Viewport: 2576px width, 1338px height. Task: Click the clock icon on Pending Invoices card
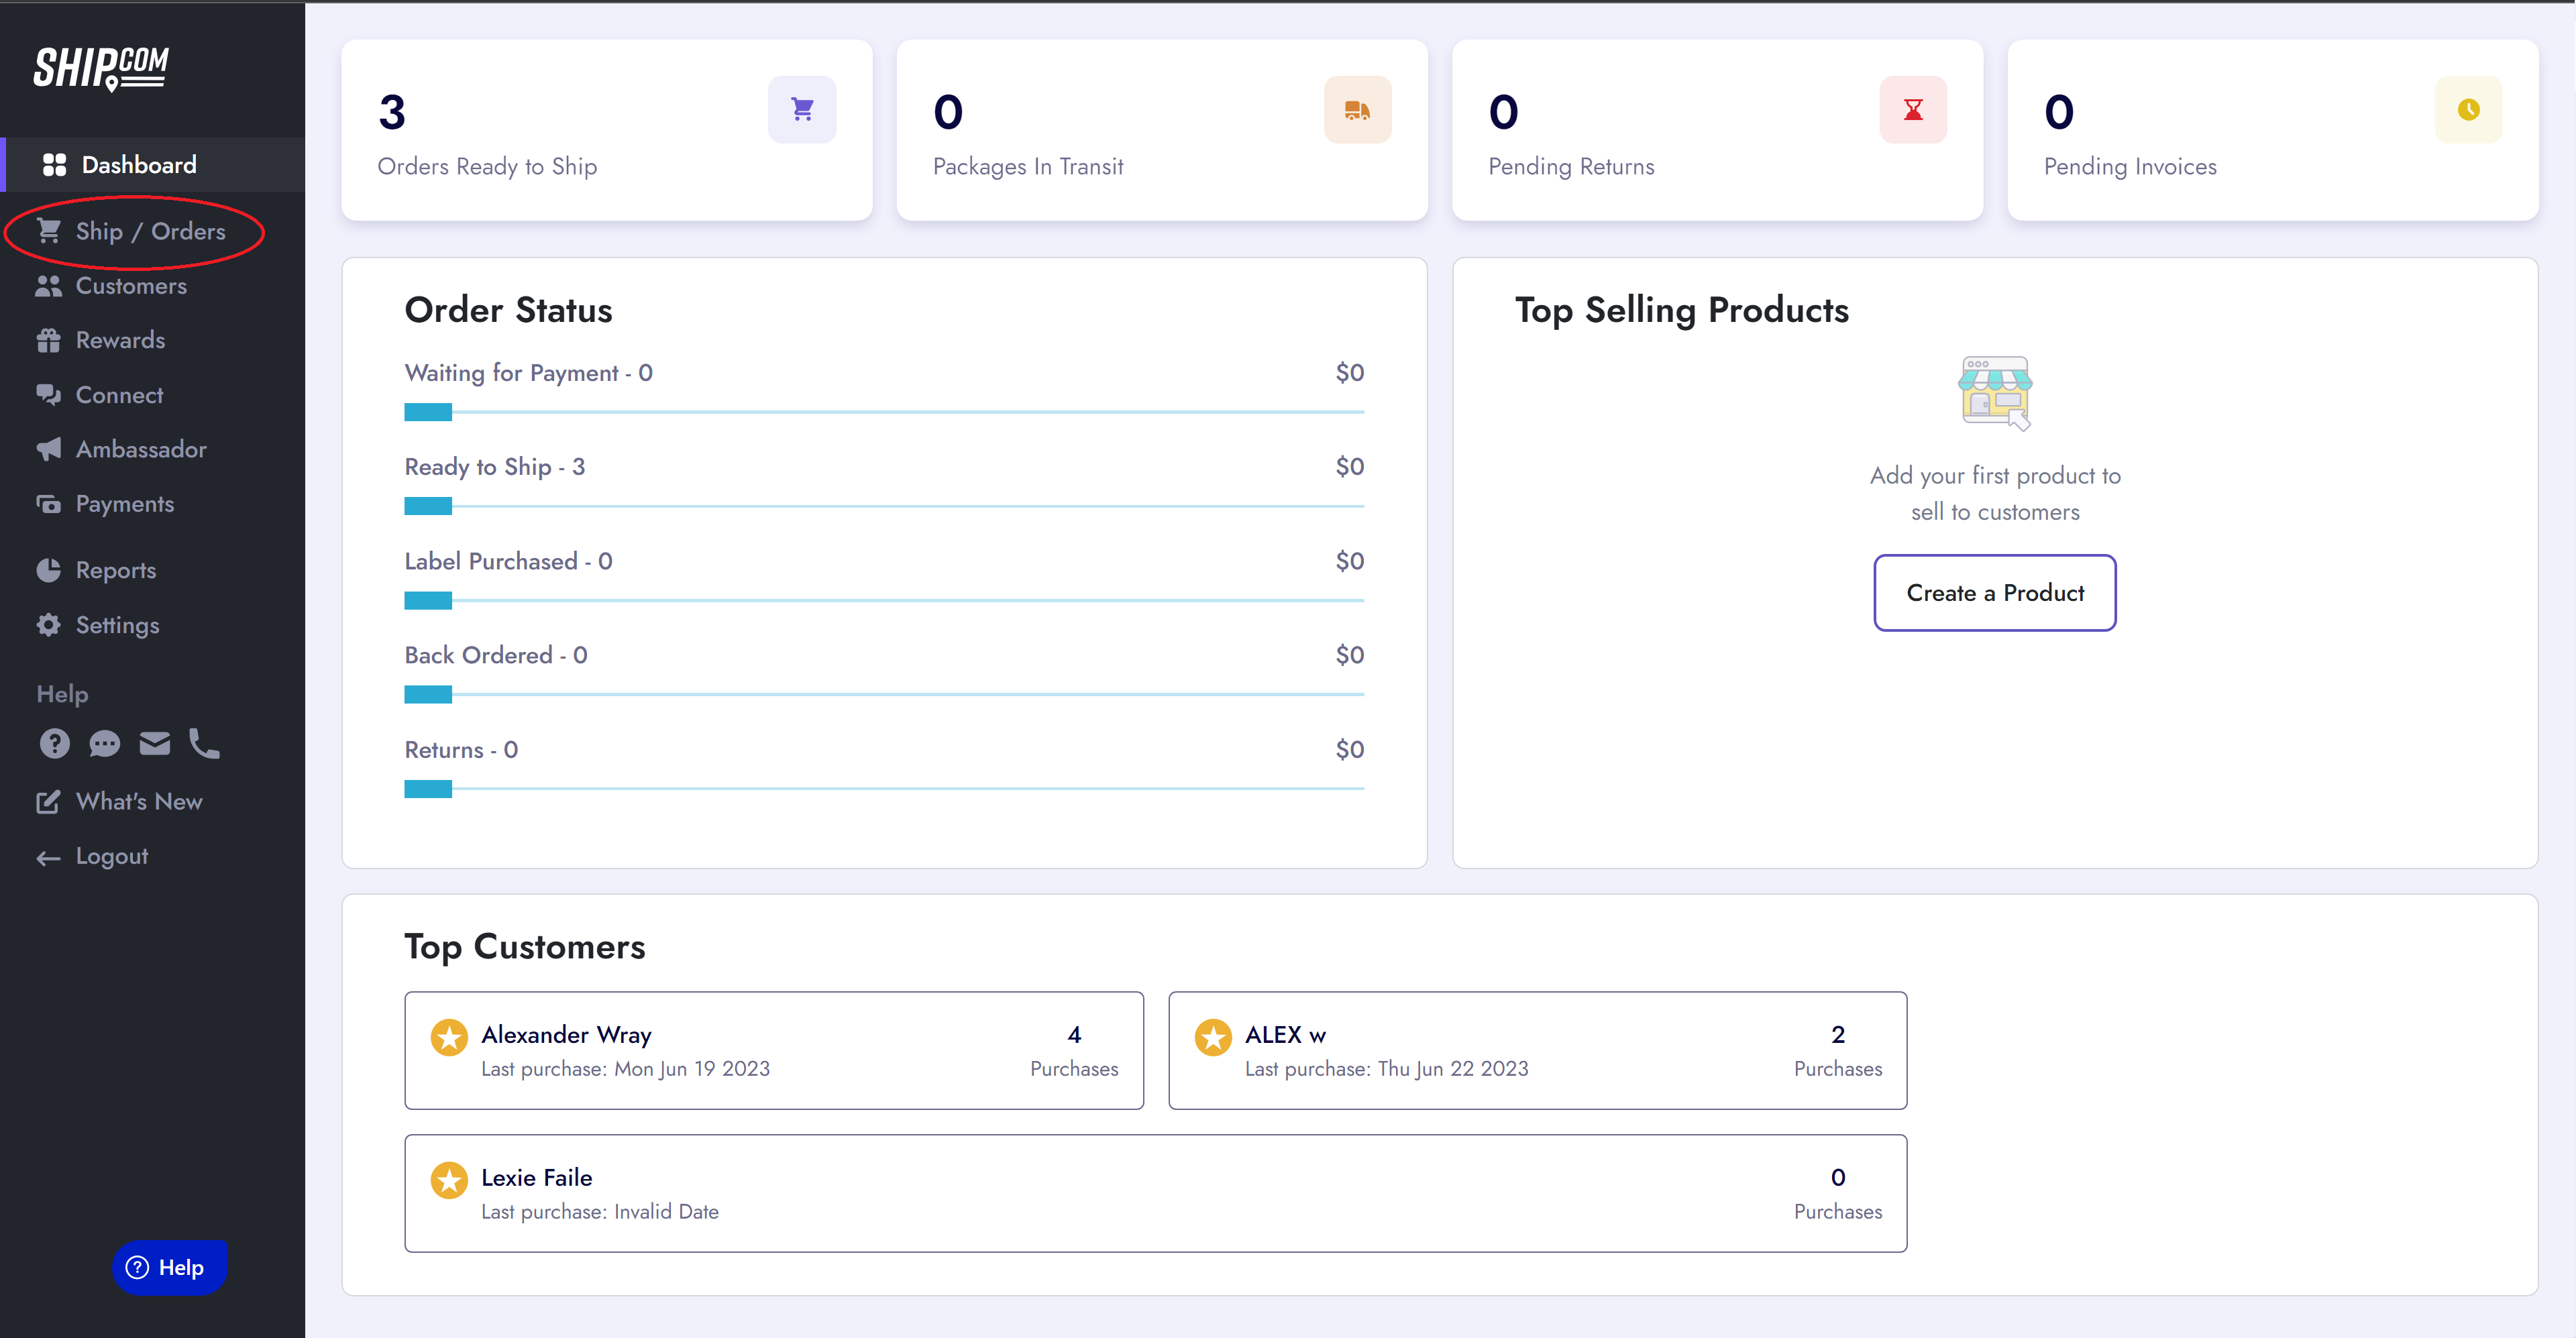tap(2467, 109)
